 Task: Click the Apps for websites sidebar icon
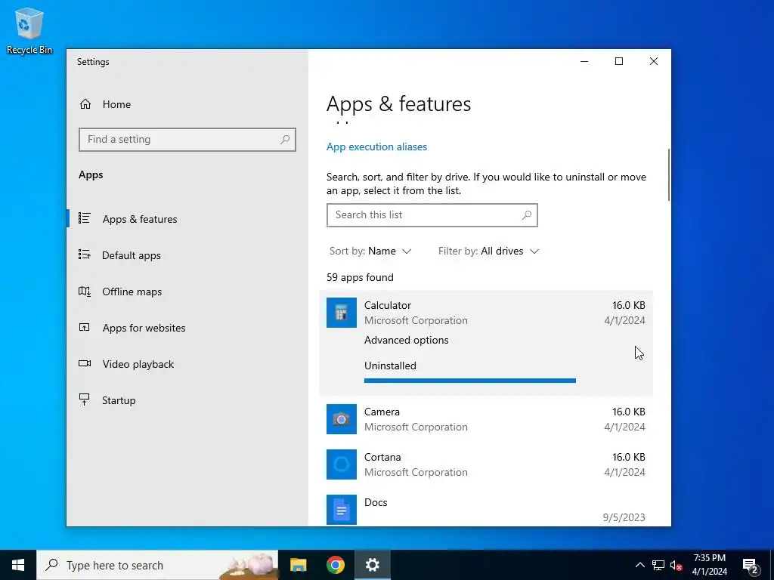[x=85, y=327]
